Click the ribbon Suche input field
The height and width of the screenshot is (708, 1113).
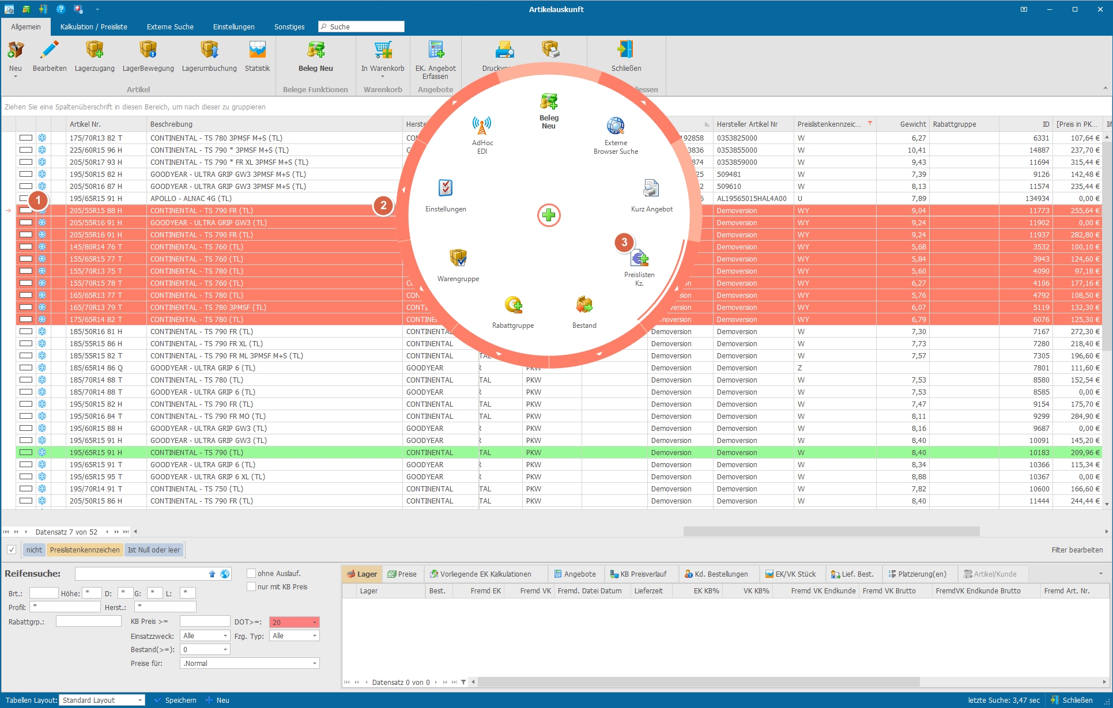point(361,26)
